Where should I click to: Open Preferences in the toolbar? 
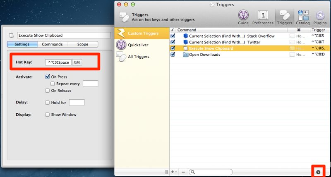263,17
